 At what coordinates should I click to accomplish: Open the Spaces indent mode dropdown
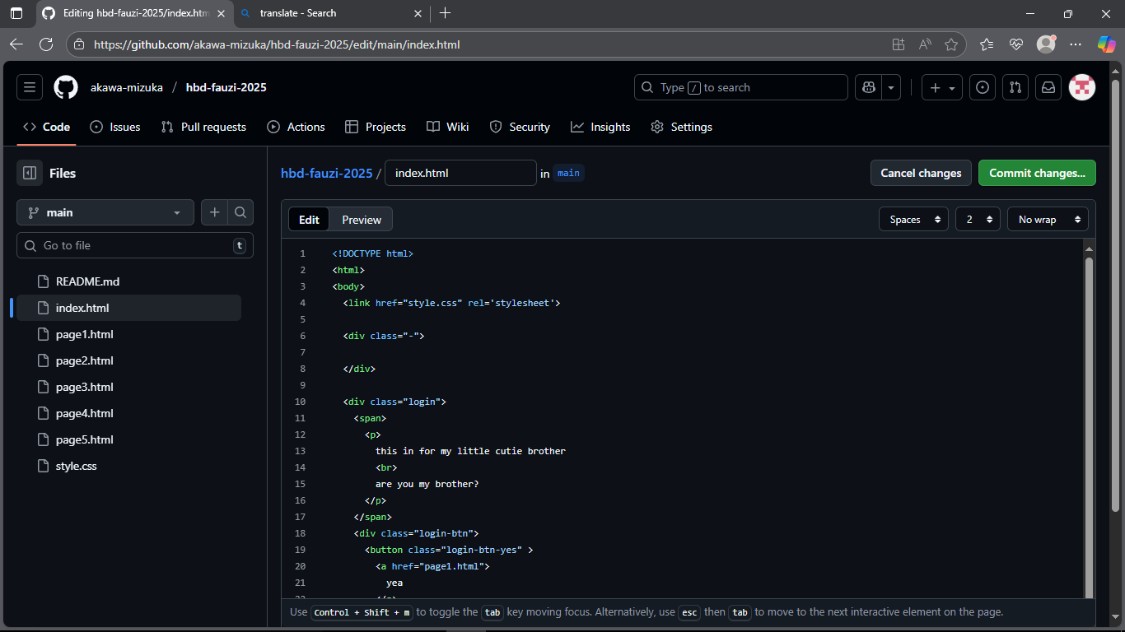click(913, 220)
